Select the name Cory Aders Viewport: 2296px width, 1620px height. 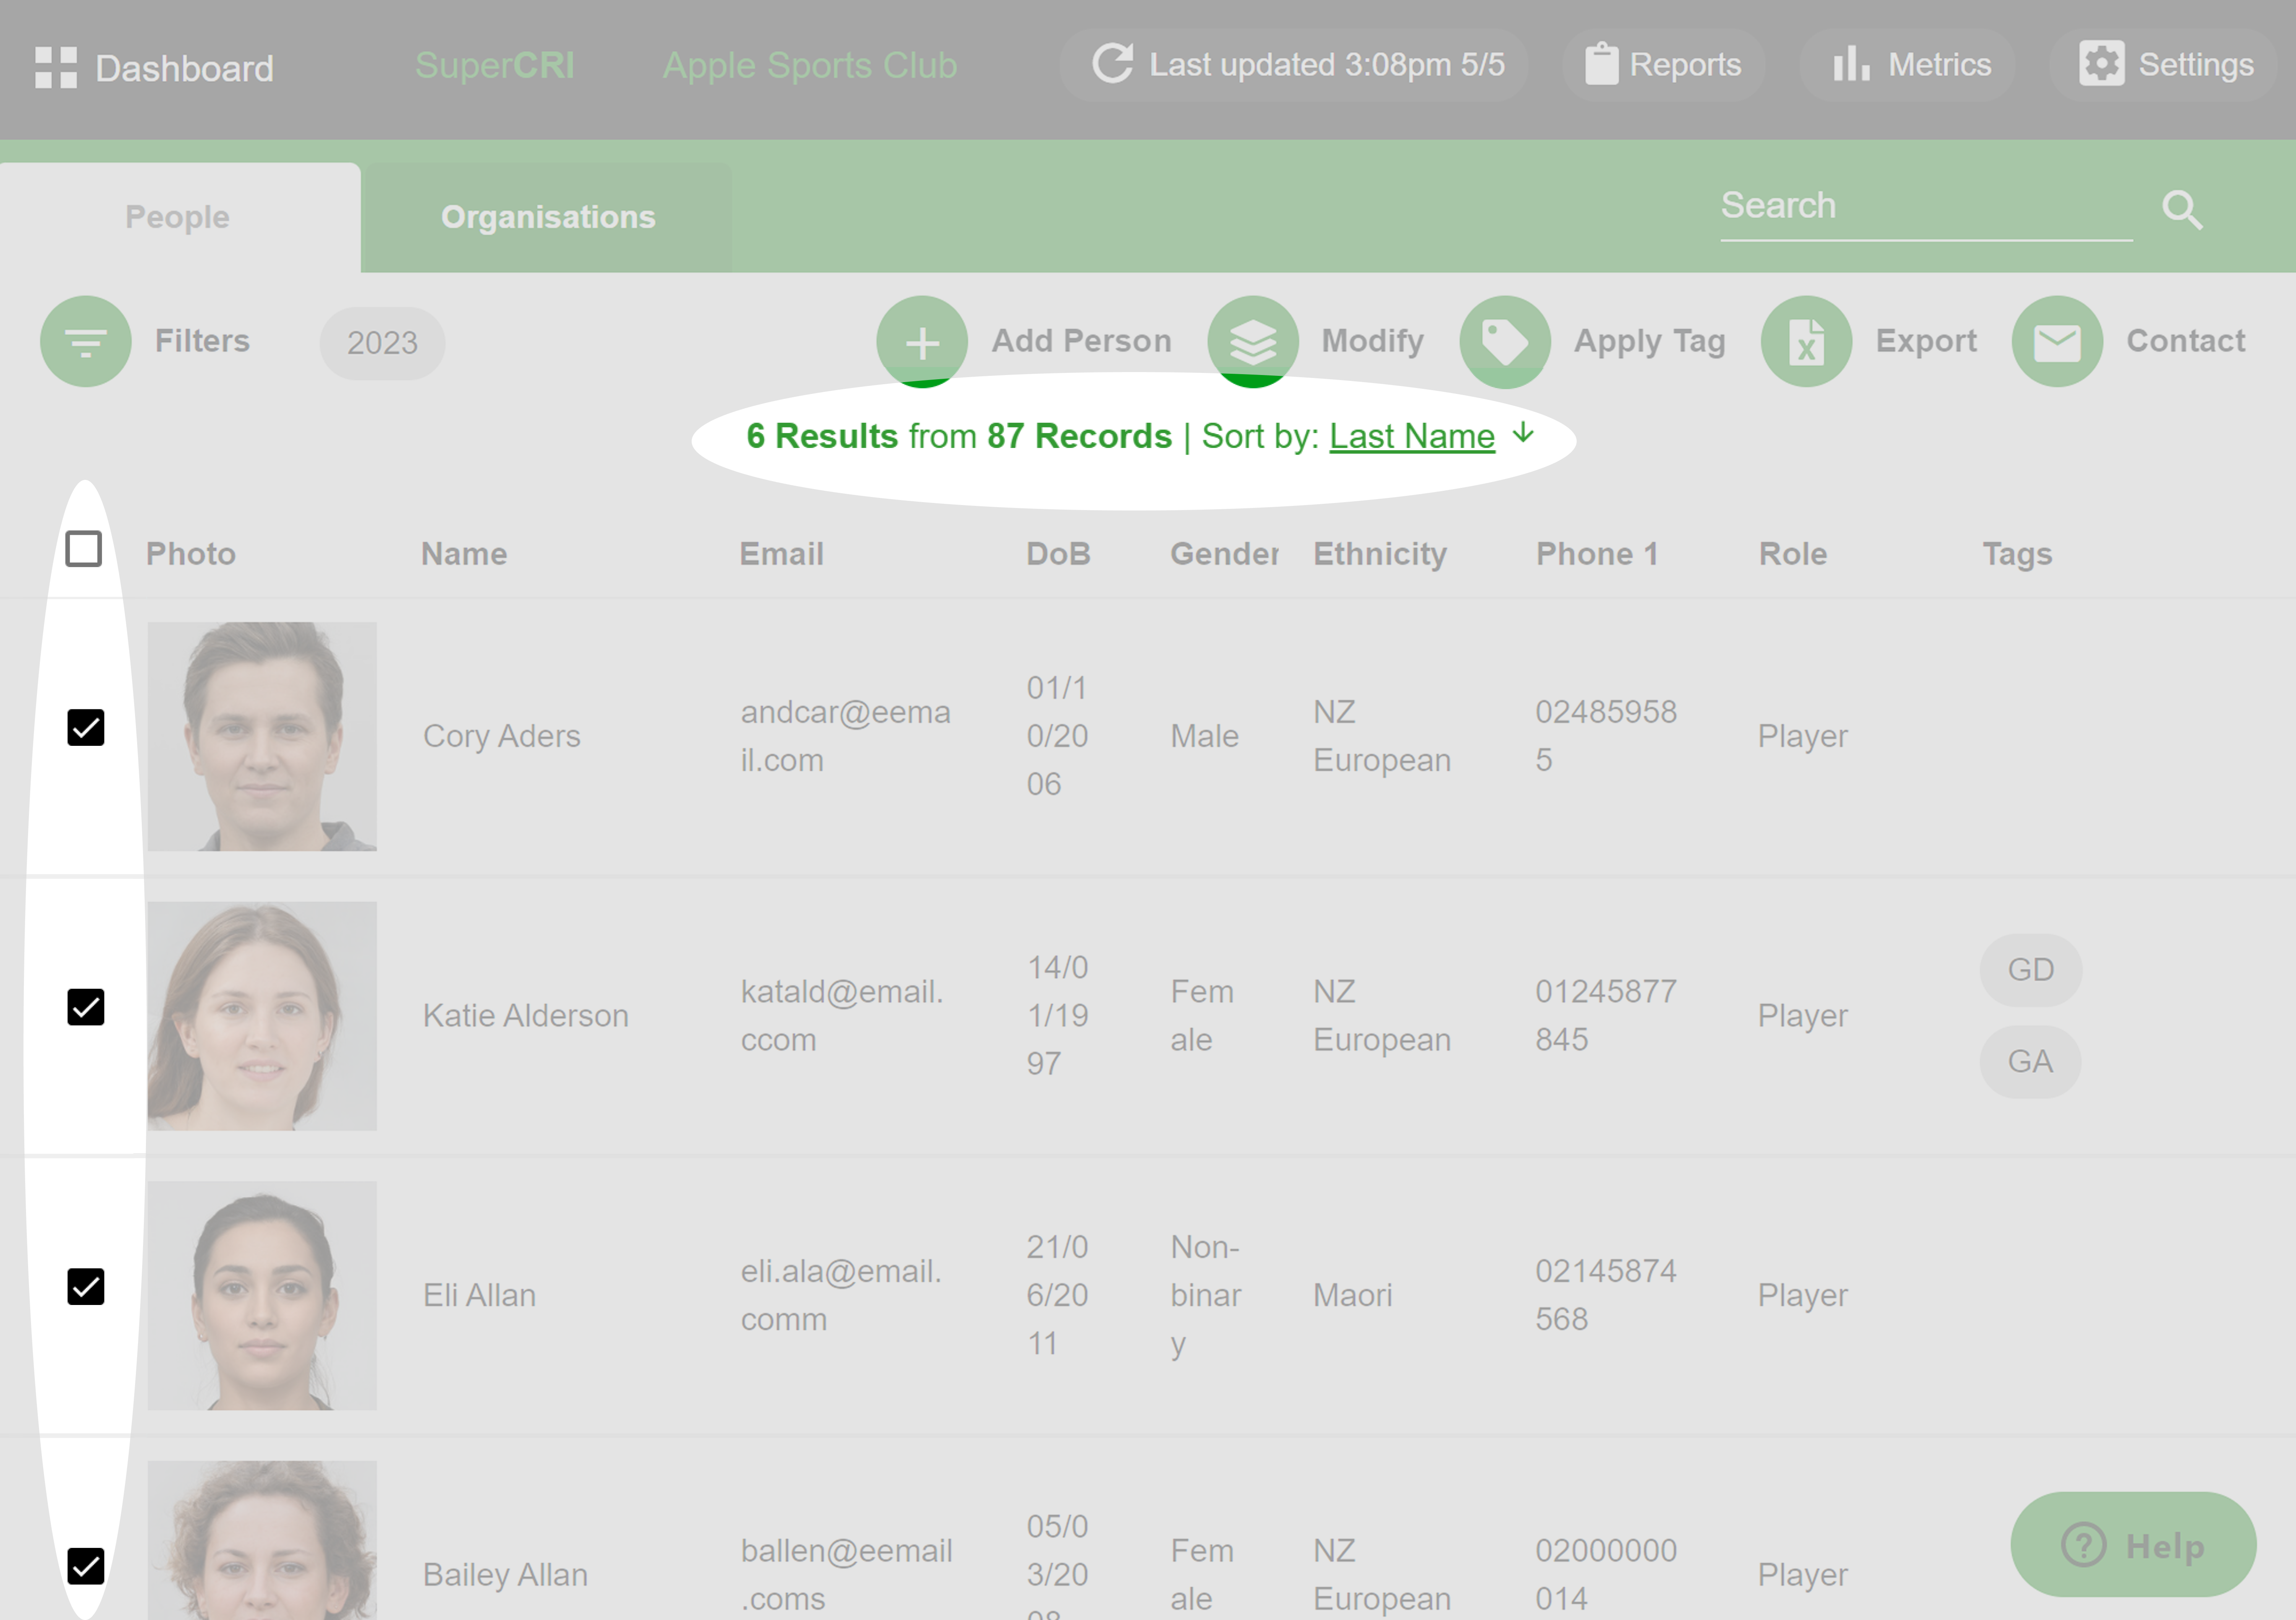[502, 736]
